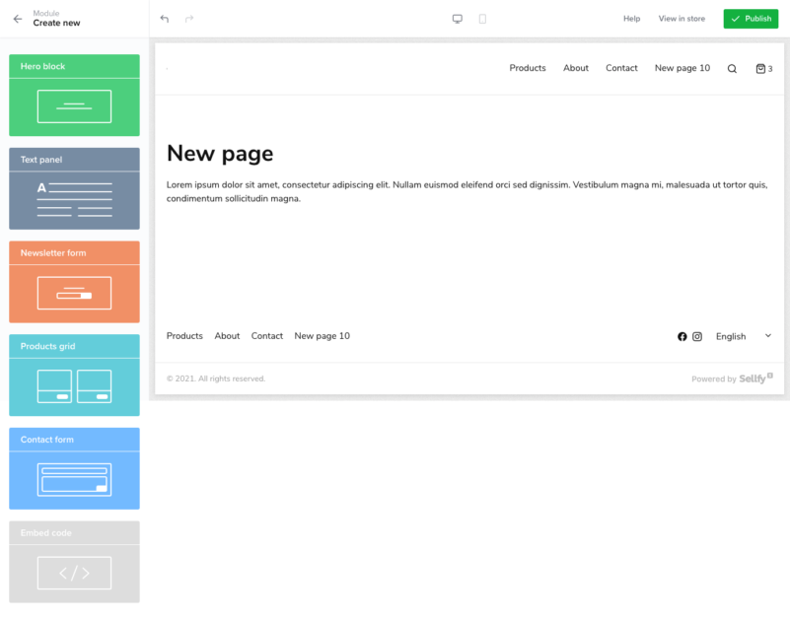Switch to desktop preview mode
This screenshot has width=790, height=620.
click(457, 19)
